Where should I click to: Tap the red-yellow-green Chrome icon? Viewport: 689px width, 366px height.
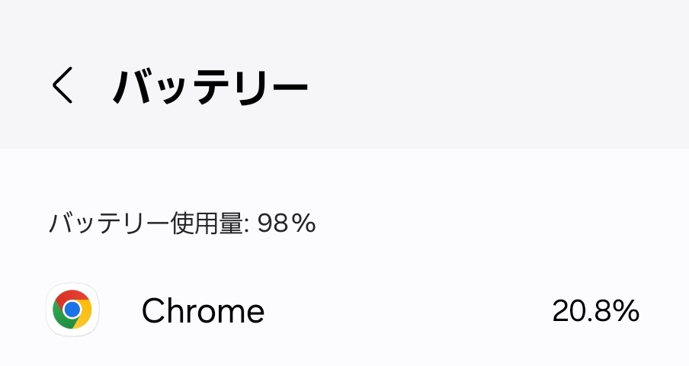pyautogui.click(x=72, y=310)
